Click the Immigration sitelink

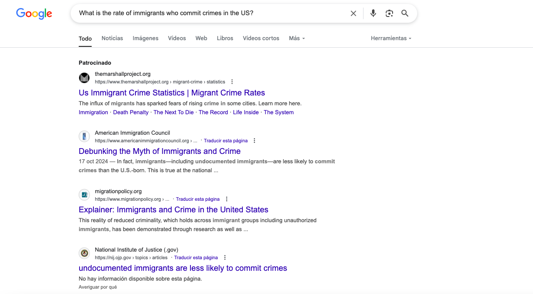pyautogui.click(x=93, y=112)
